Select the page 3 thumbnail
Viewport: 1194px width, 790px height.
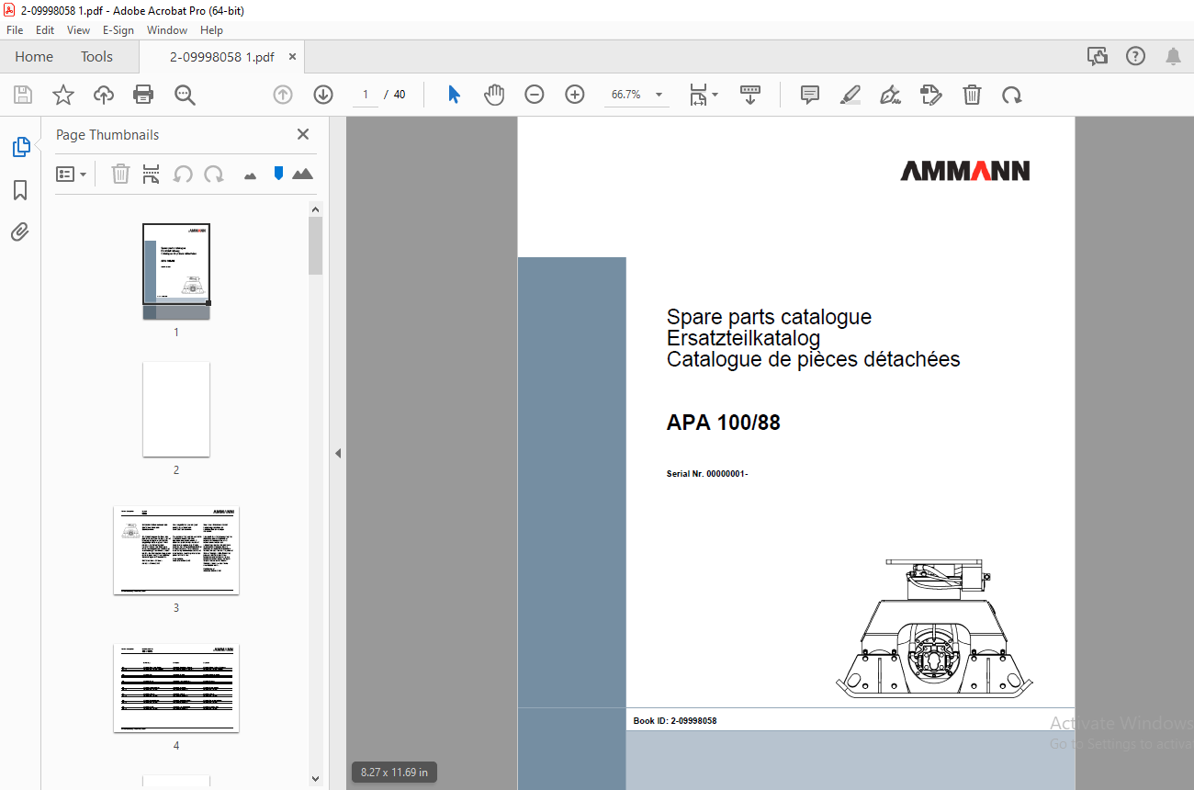coord(176,550)
